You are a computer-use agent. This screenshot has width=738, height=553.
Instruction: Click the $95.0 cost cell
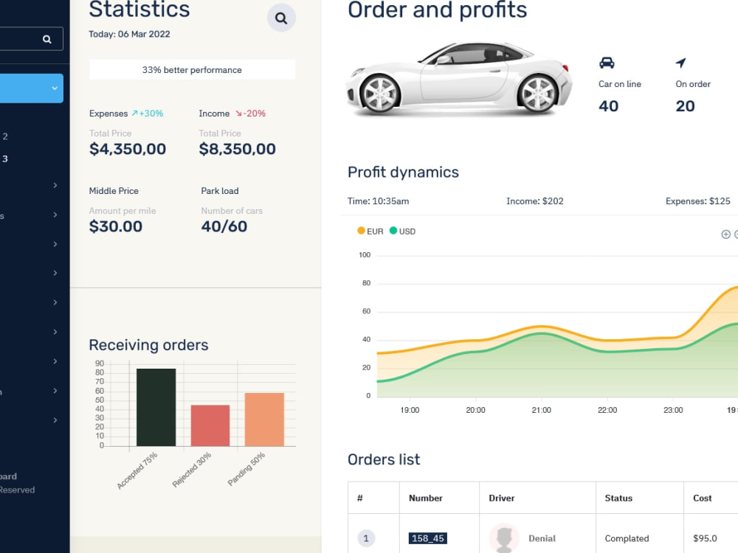(705, 538)
